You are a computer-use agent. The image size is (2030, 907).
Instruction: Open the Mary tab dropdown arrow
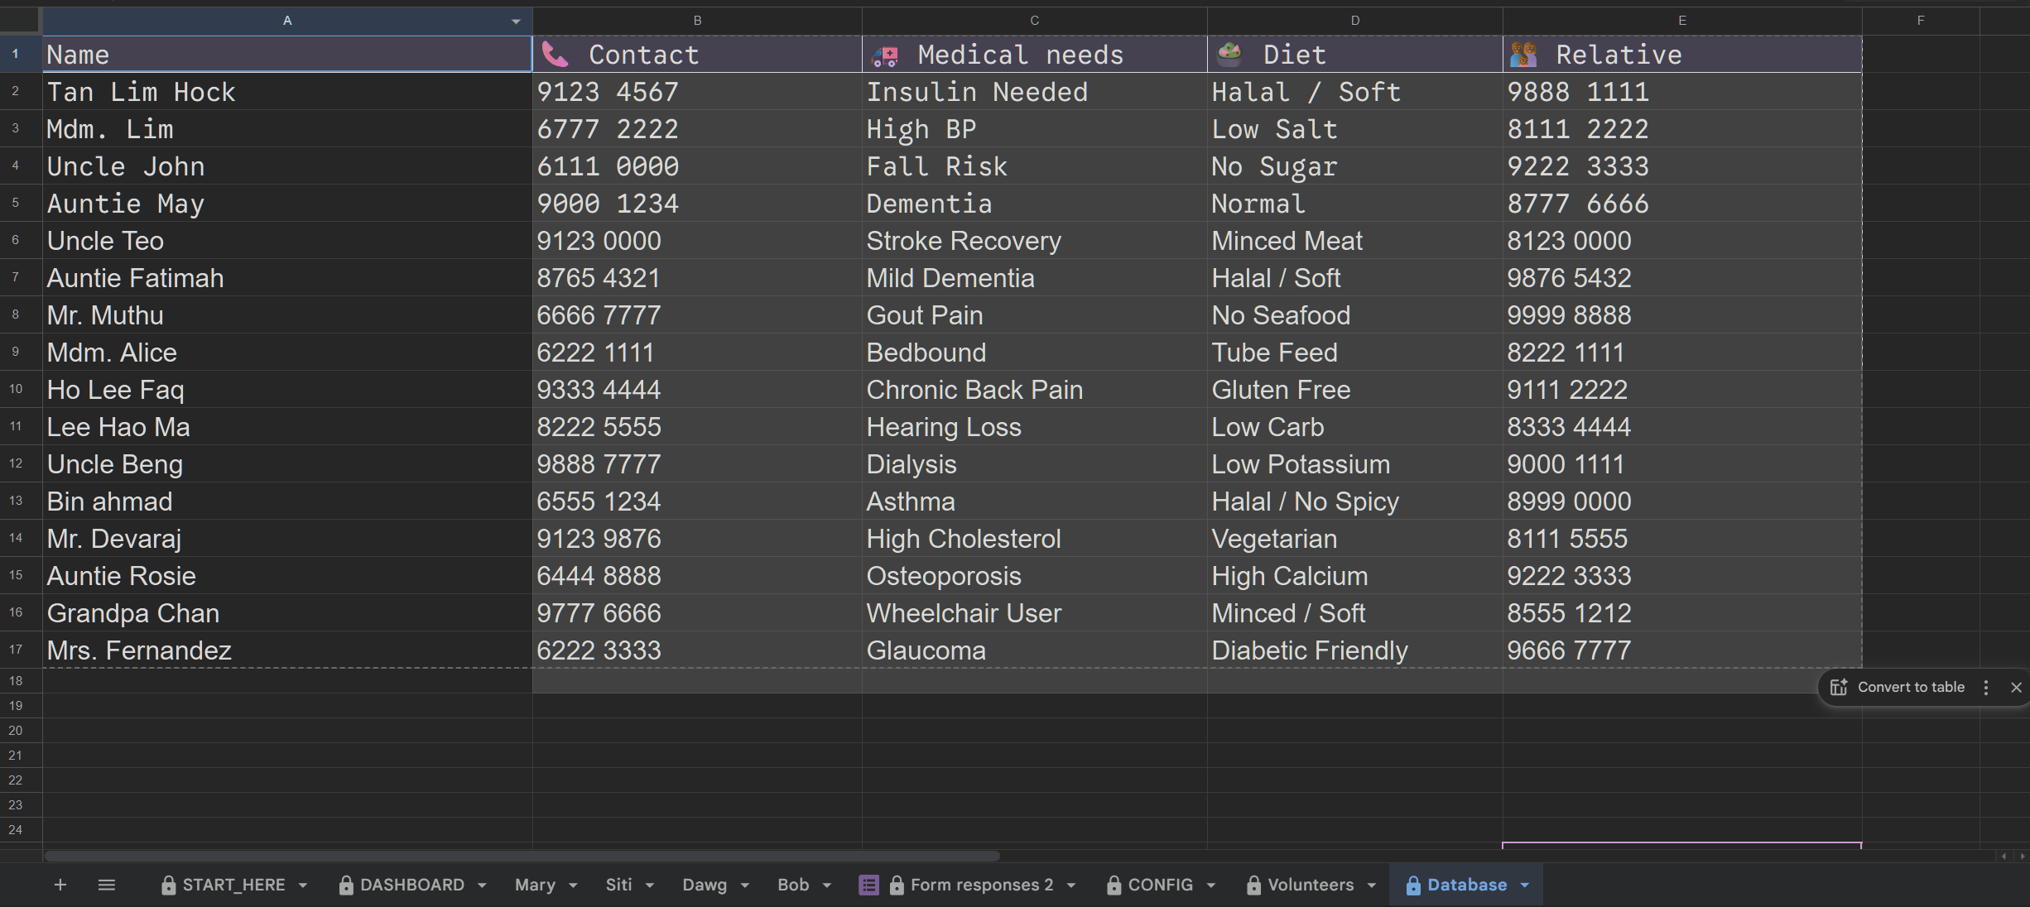coord(573,885)
